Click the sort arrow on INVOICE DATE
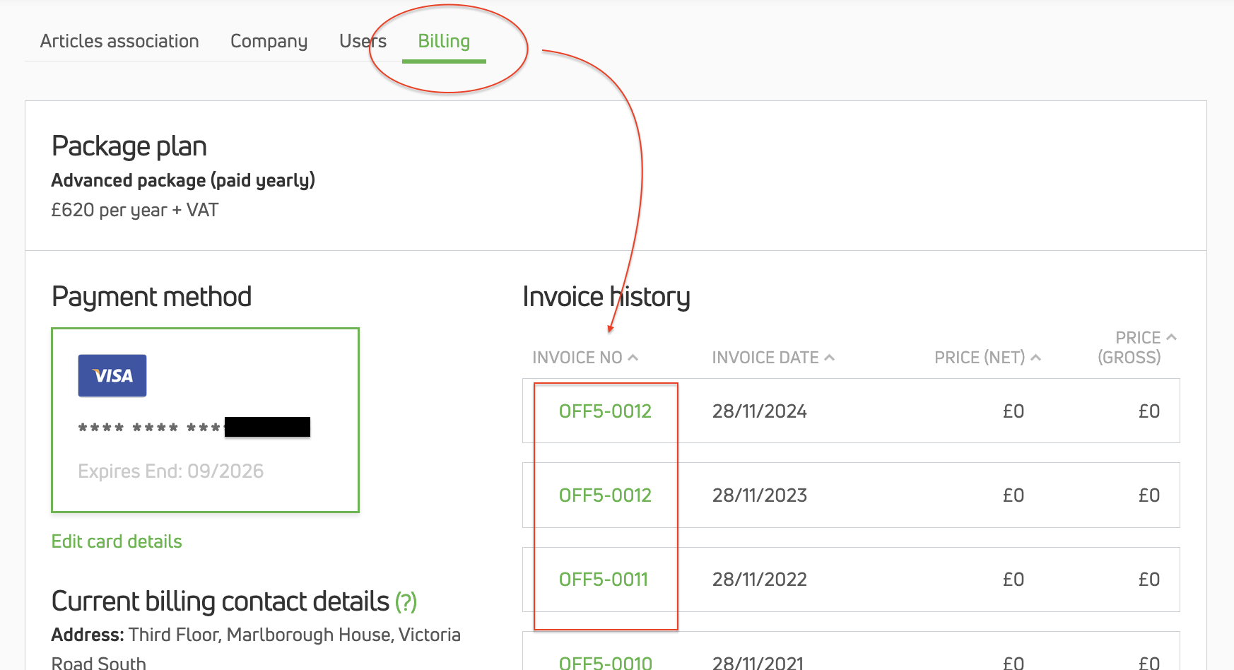 click(x=828, y=357)
